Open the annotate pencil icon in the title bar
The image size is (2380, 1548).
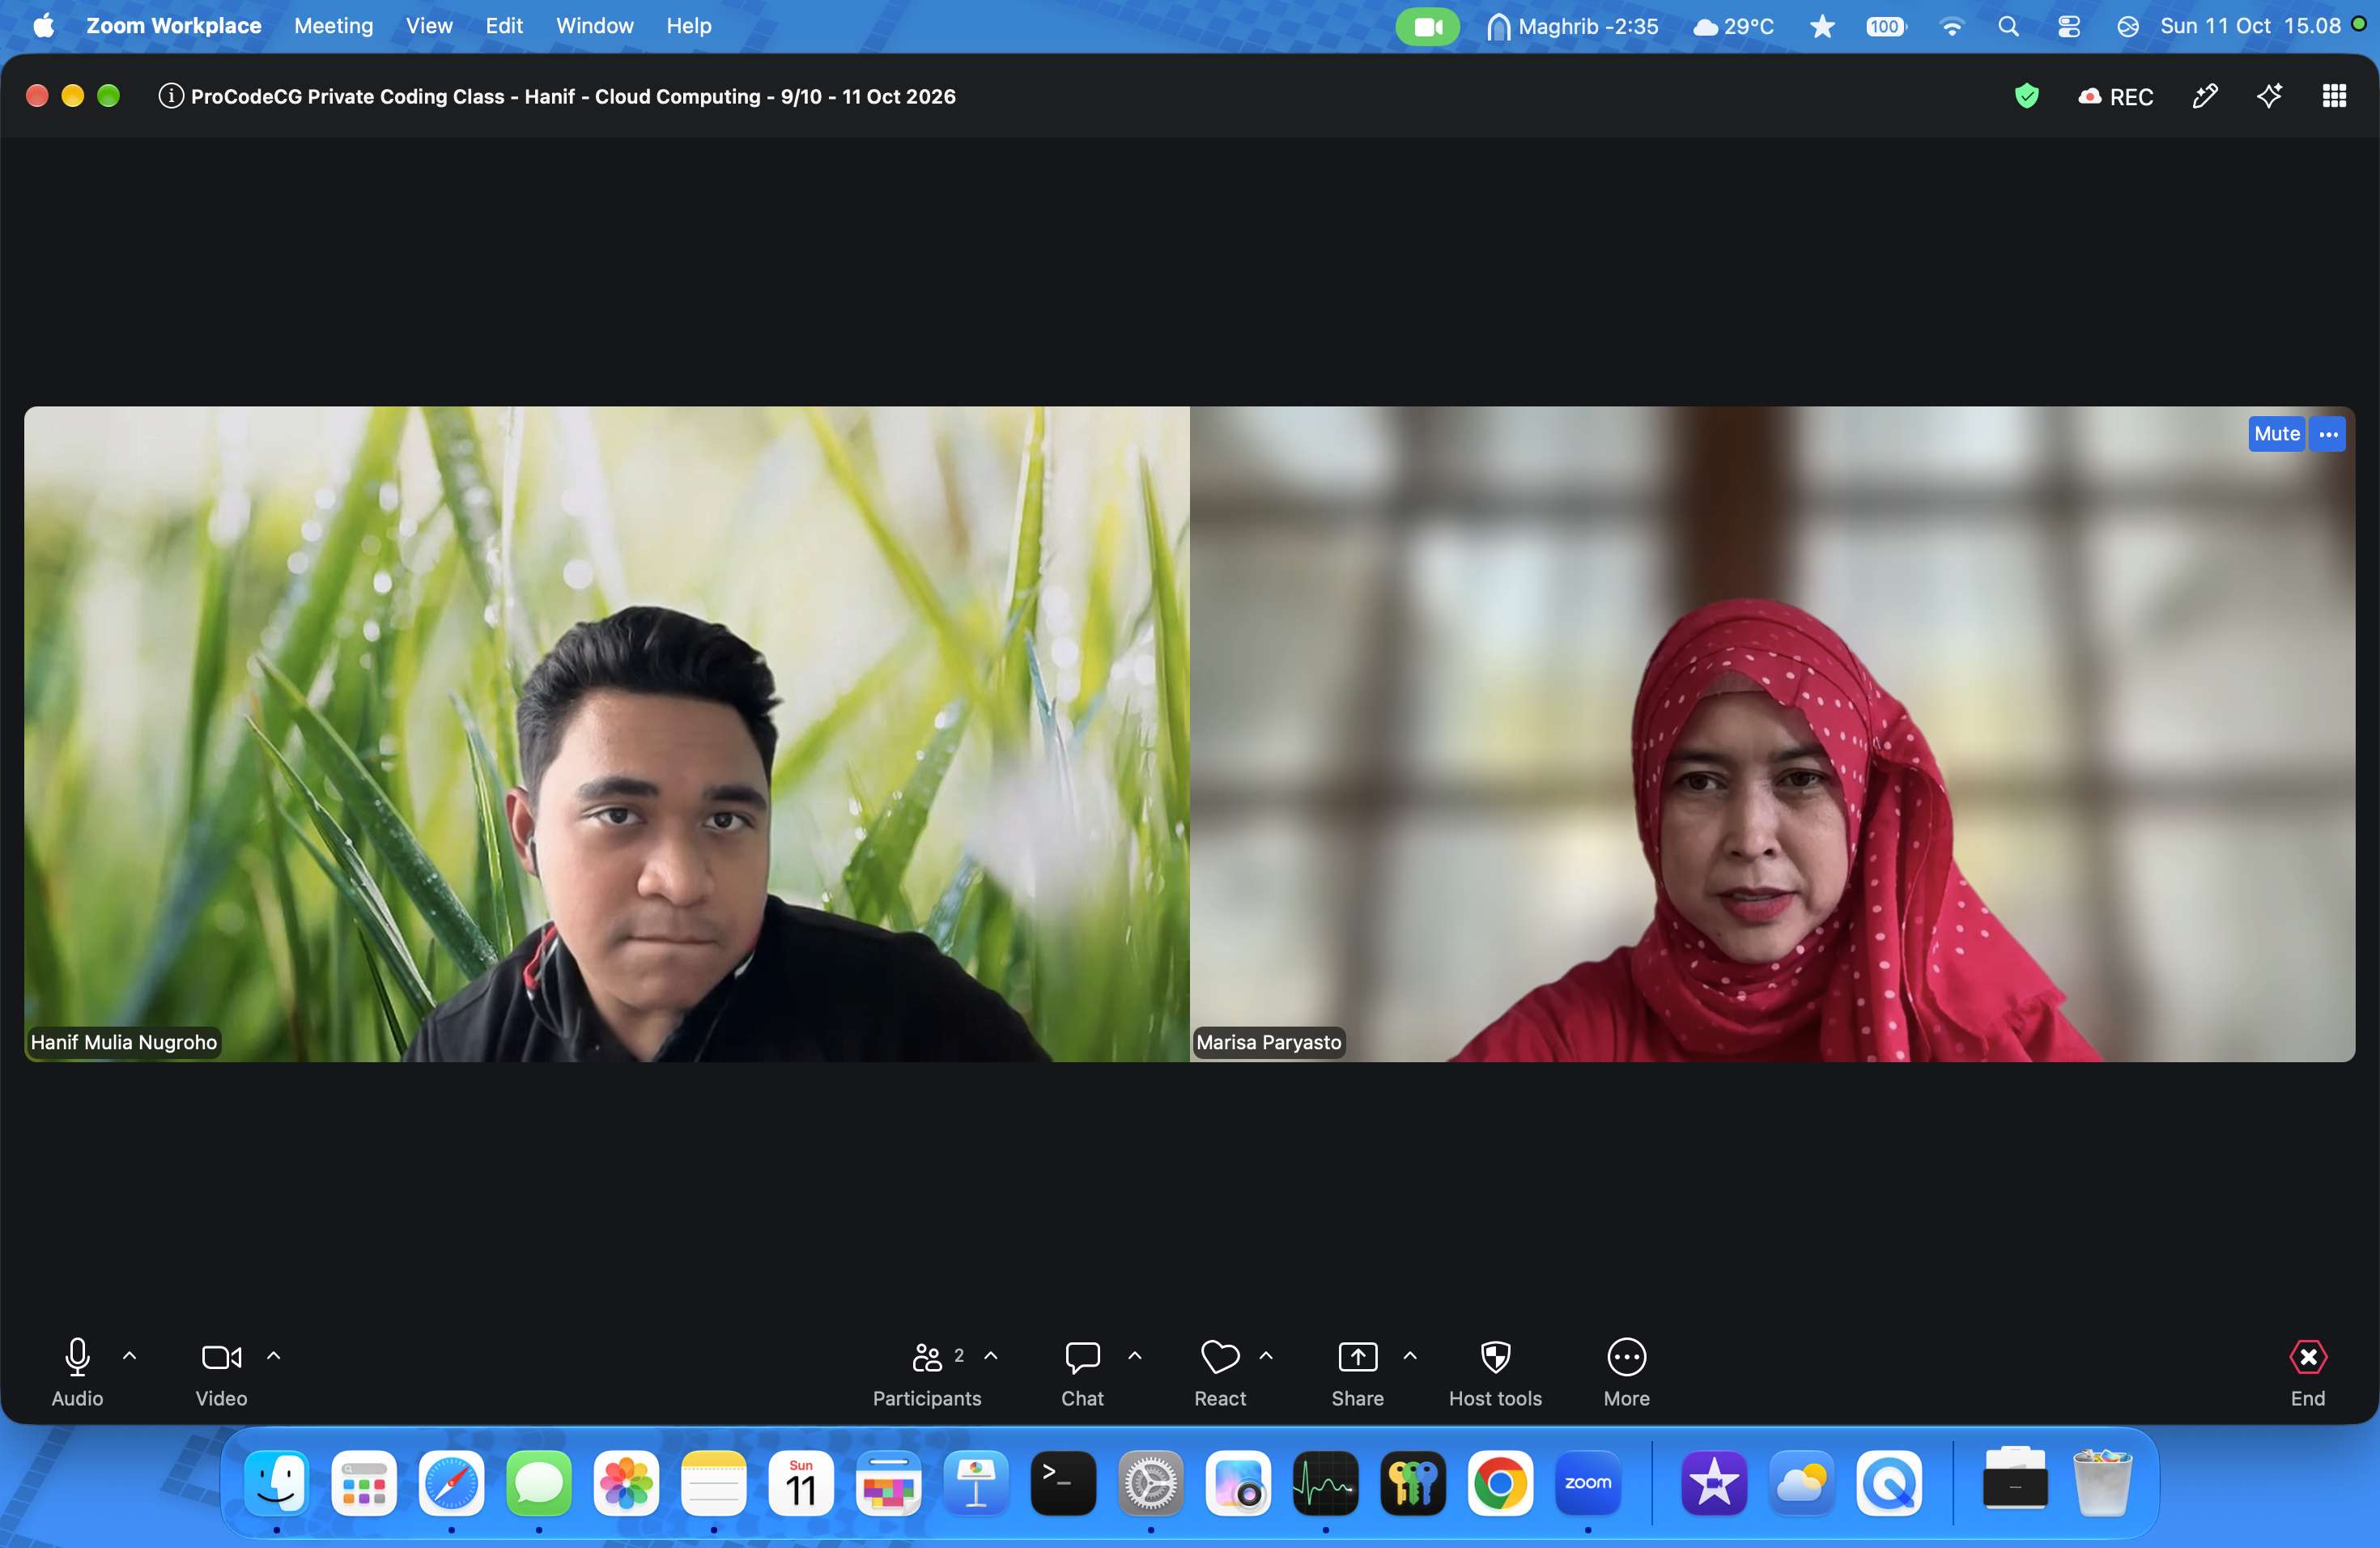point(2205,96)
